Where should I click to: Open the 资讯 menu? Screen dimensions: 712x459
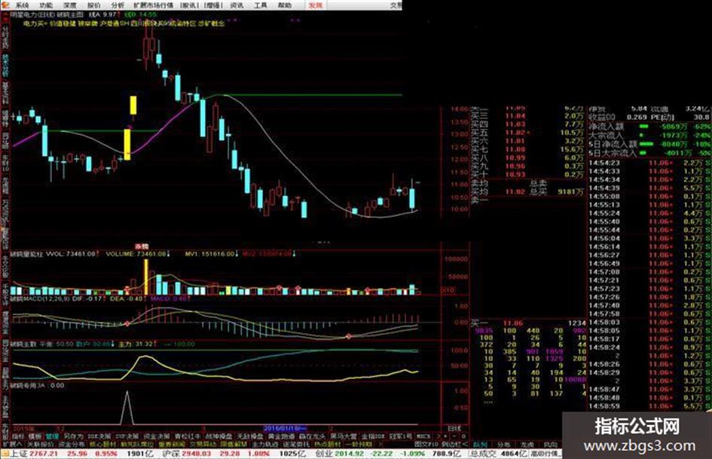tap(236, 5)
